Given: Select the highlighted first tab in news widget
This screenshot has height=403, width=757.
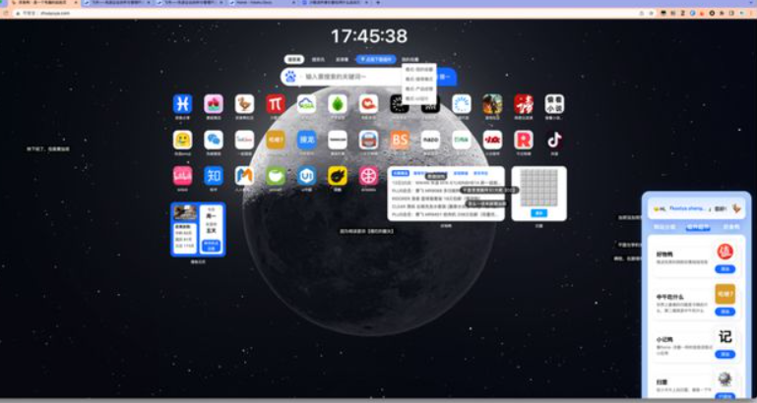Looking at the screenshot, I should pos(401,173).
